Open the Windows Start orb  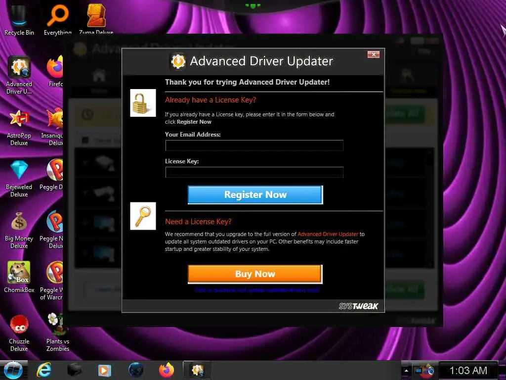tap(13, 370)
